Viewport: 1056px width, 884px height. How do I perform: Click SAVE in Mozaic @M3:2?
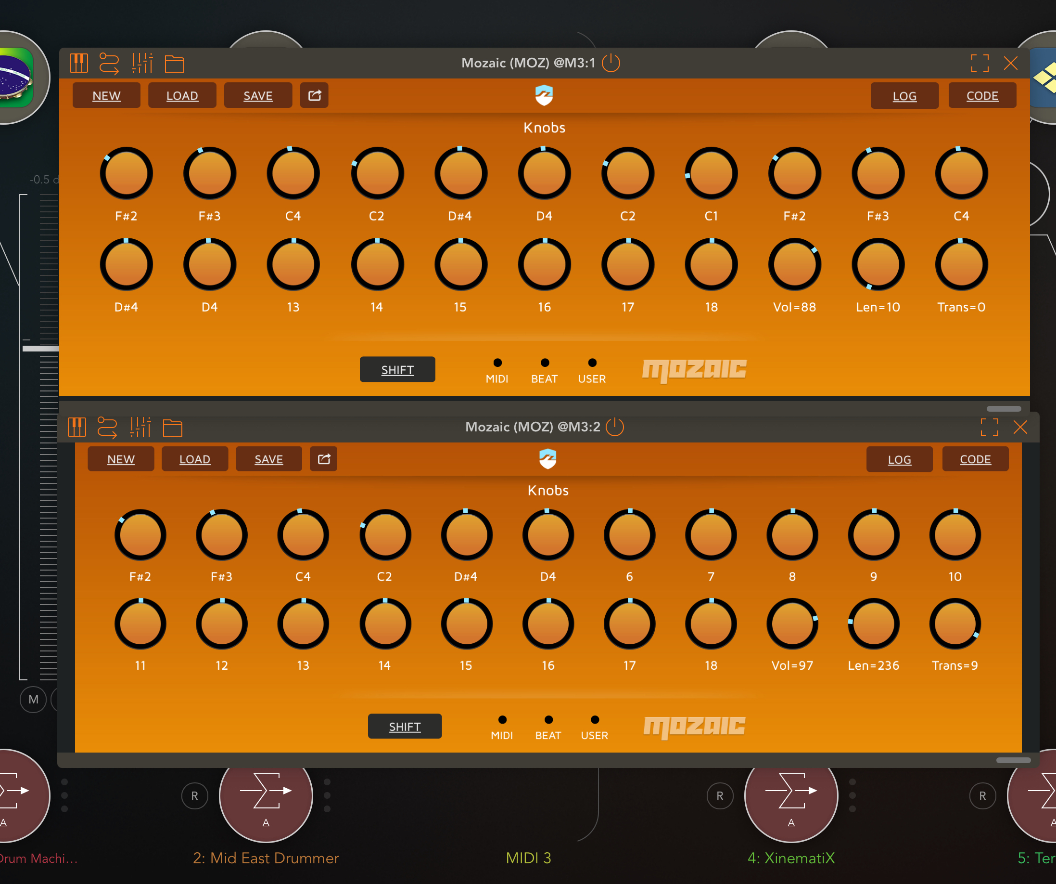(x=268, y=459)
